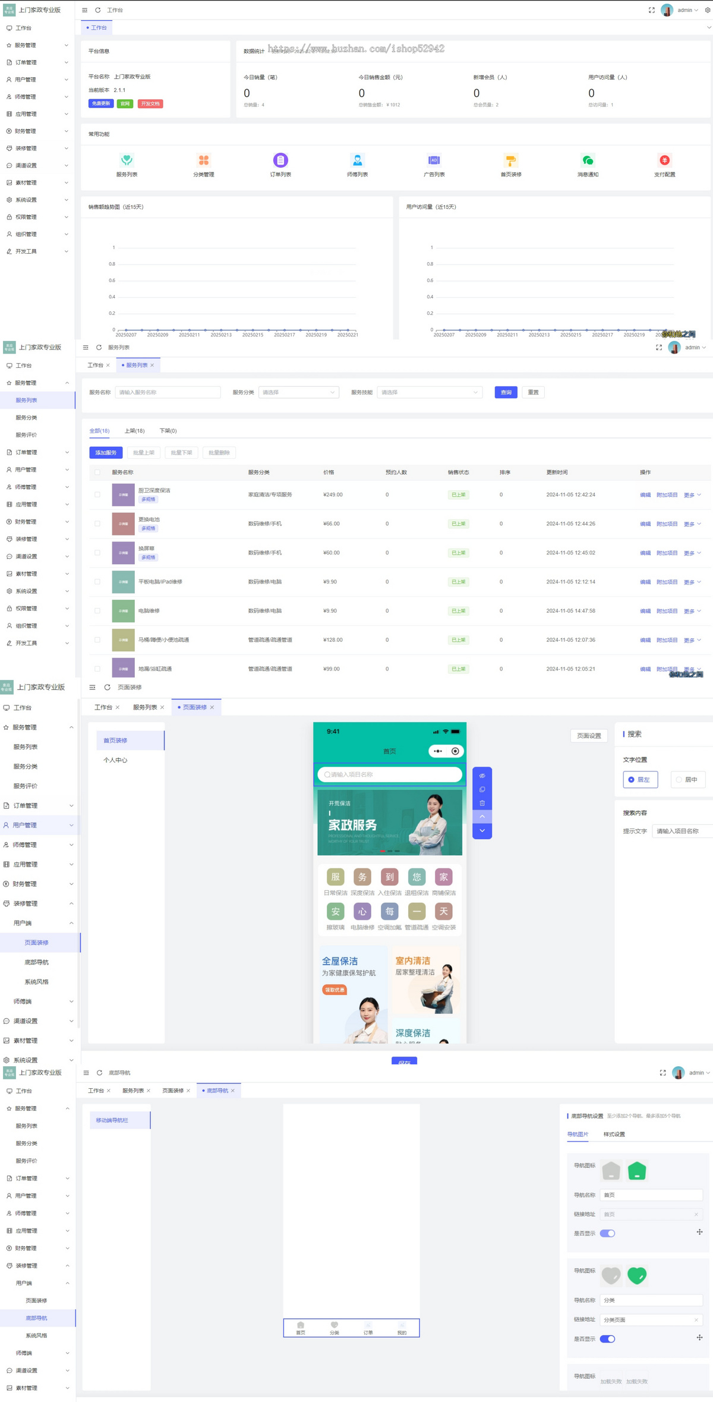The image size is (713, 1402).
Task: Click drag-handle cross icon of 首页 navigation item
Action: tap(699, 1232)
